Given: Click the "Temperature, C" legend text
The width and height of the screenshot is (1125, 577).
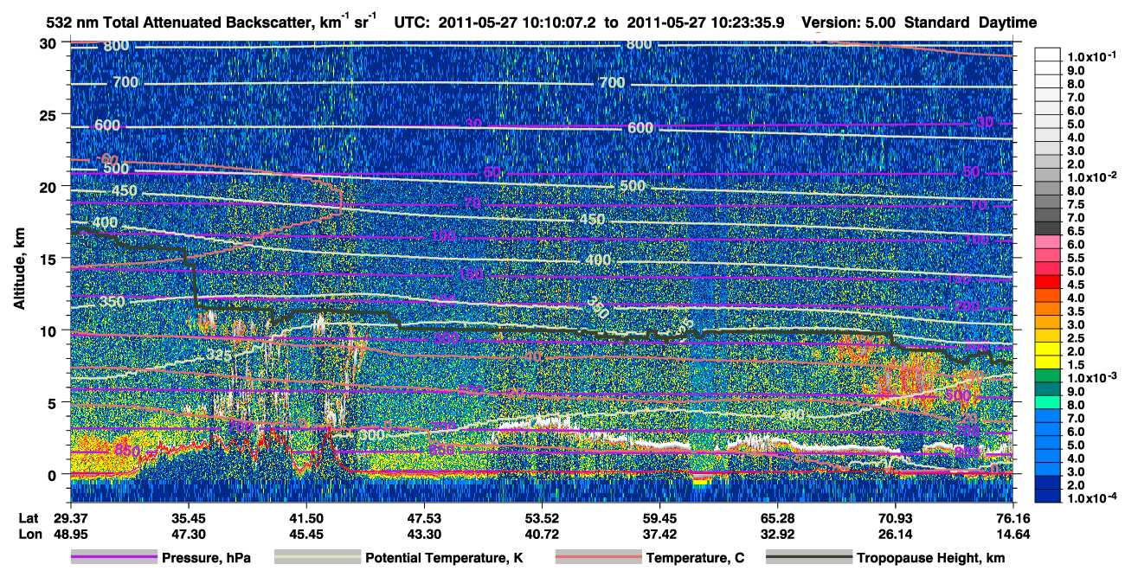Looking at the screenshot, I should click(x=695, y=559).
